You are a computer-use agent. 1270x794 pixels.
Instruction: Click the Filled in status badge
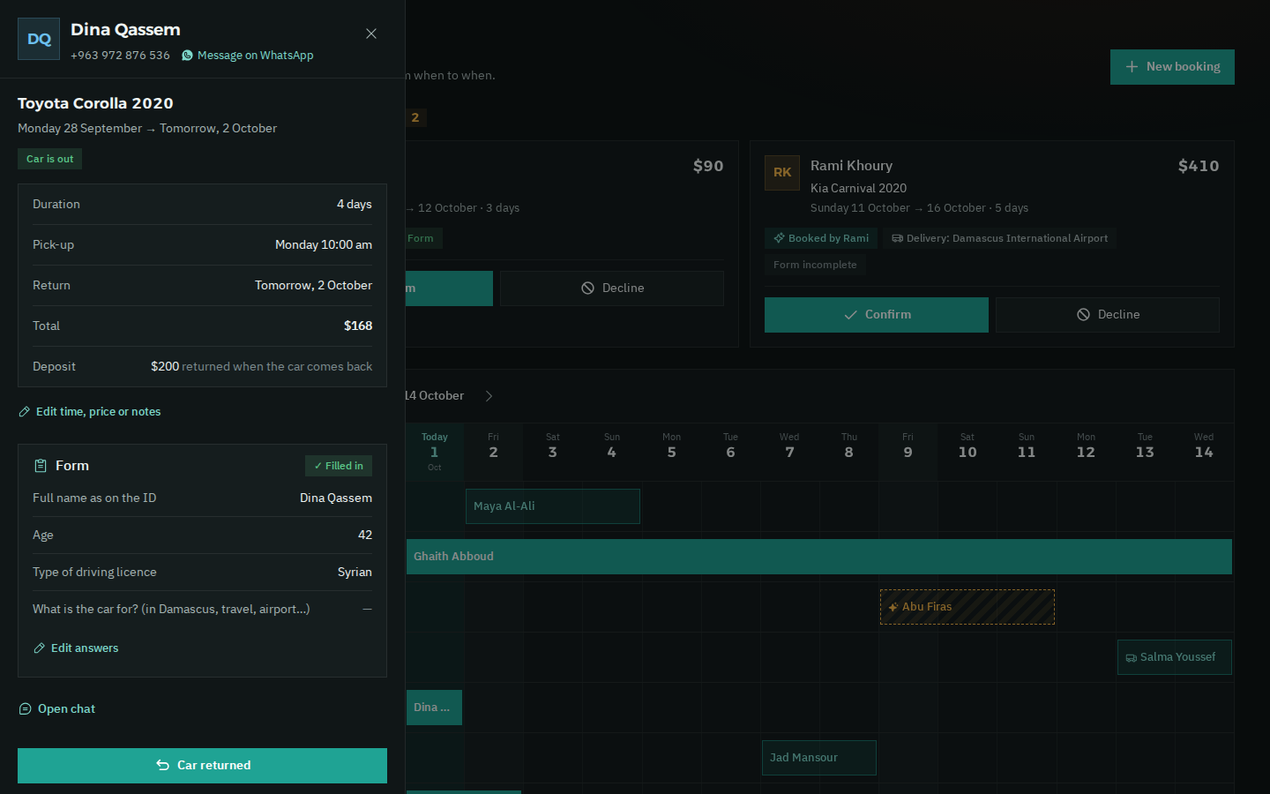339,466
